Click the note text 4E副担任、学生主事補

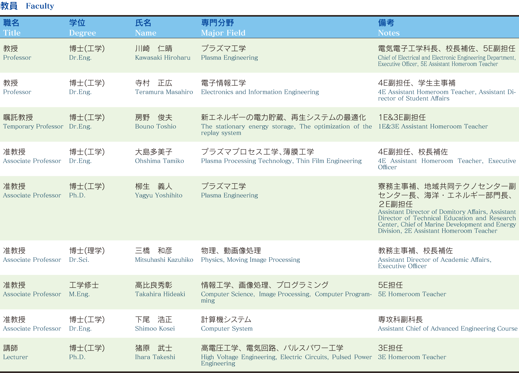click(x=417, y=83)
